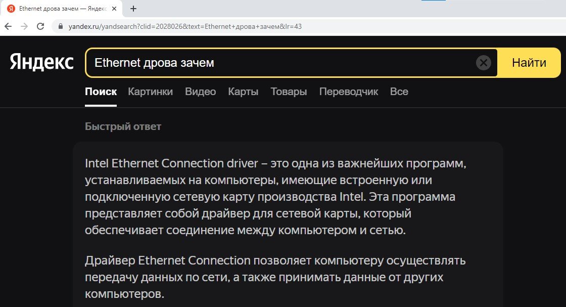The height and width of the screenshot is (307, 566).
Task: Clear the search query with the X icon
Action: (x=484, y=62)
